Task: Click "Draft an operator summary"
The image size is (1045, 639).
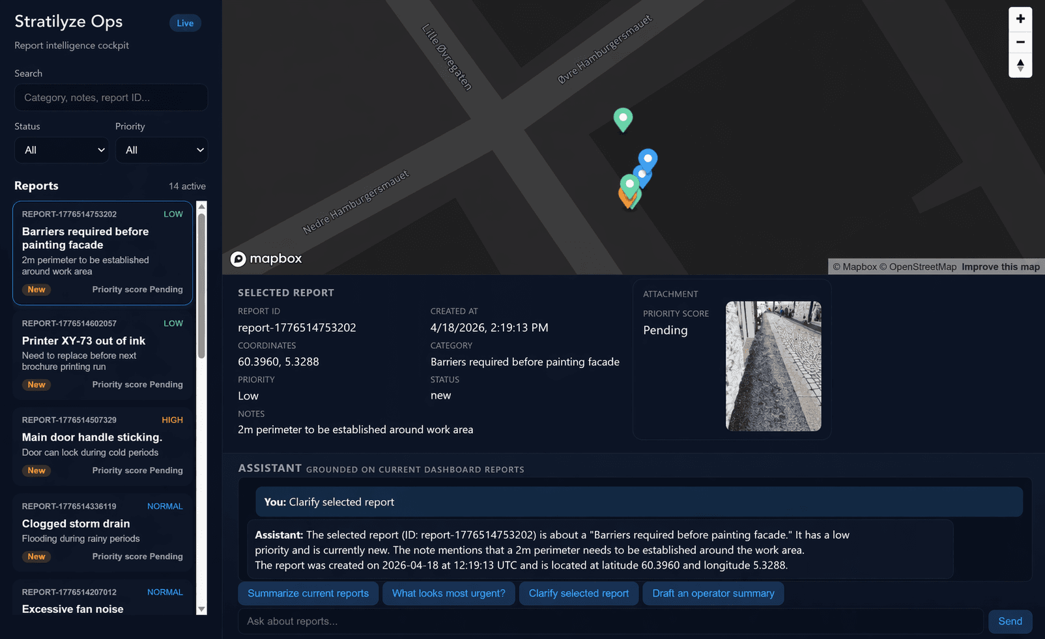Action: tap(713, 593)
